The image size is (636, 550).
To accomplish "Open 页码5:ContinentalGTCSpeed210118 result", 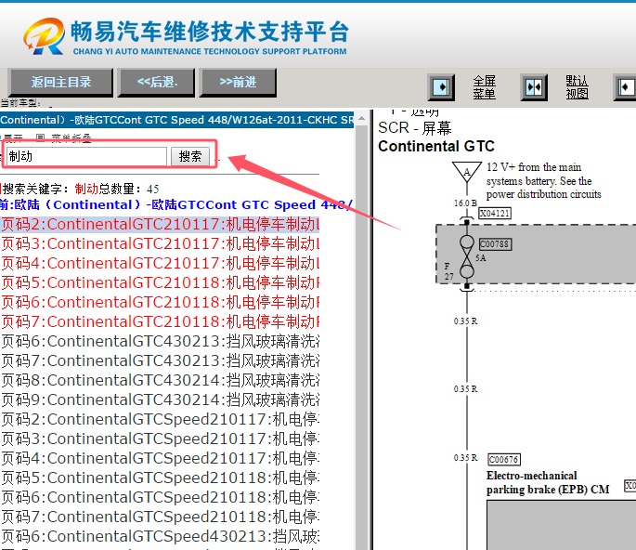I will coord(161,478).
